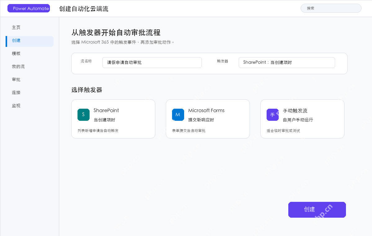Click the teal SharePoint S icon
Image resolution: width=372 pixels, height=236 pixels.
[x=83, y=115]
